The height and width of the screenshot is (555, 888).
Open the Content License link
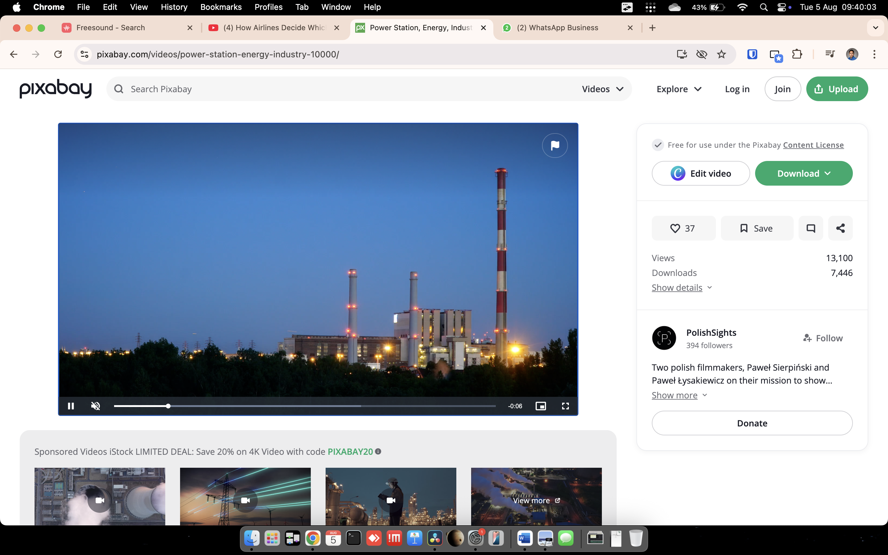click(813, 145)
